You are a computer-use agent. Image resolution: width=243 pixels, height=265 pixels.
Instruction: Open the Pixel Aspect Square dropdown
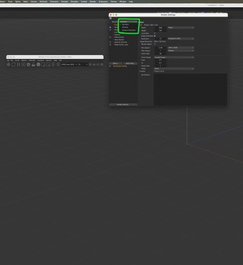(x=181, y=50)
